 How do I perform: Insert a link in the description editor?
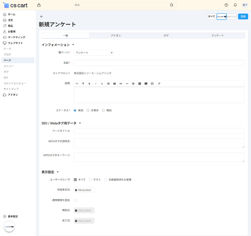coord(121,84)
